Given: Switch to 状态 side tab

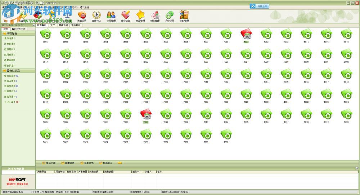Looking at the screenshot, I should point(6,29).
